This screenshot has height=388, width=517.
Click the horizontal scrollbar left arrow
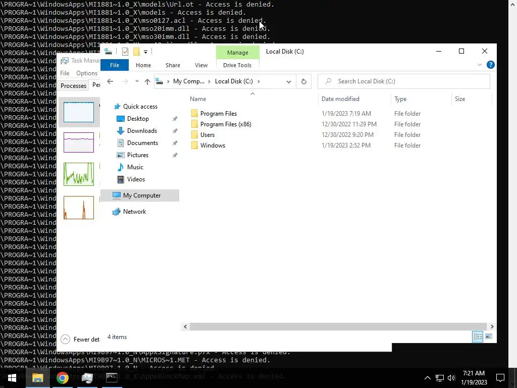(x=185, y=327)
